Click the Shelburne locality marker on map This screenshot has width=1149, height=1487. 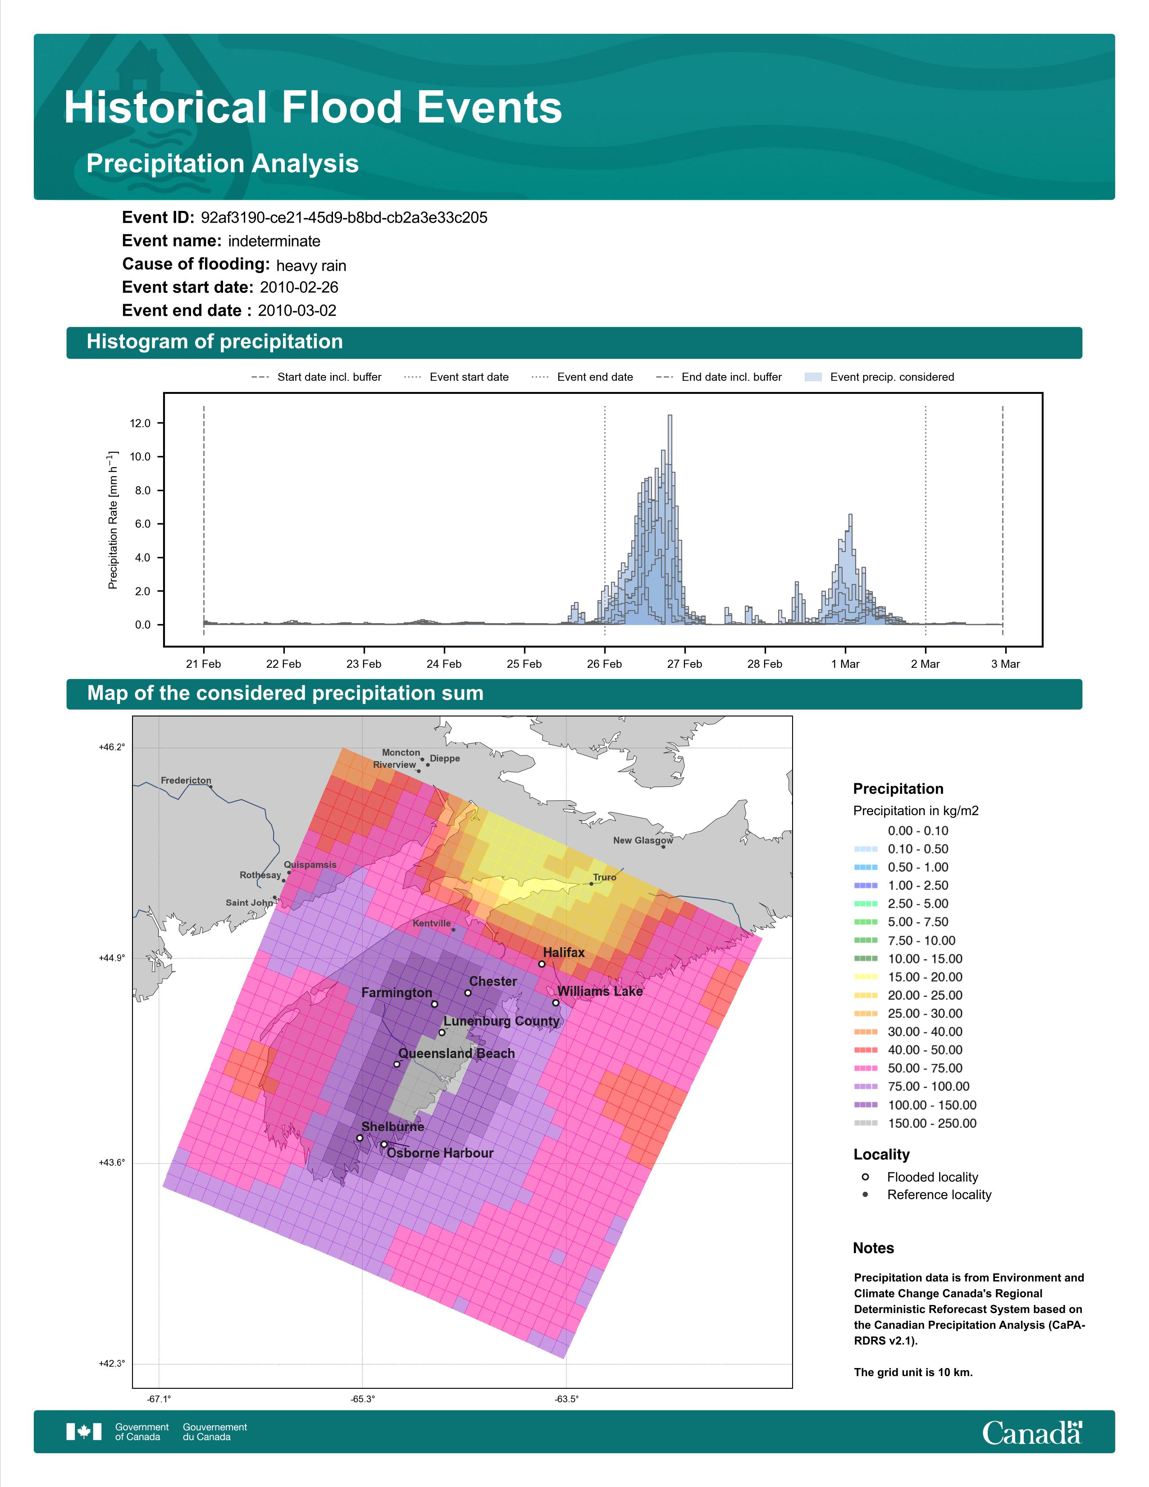tap(360, 1138)
